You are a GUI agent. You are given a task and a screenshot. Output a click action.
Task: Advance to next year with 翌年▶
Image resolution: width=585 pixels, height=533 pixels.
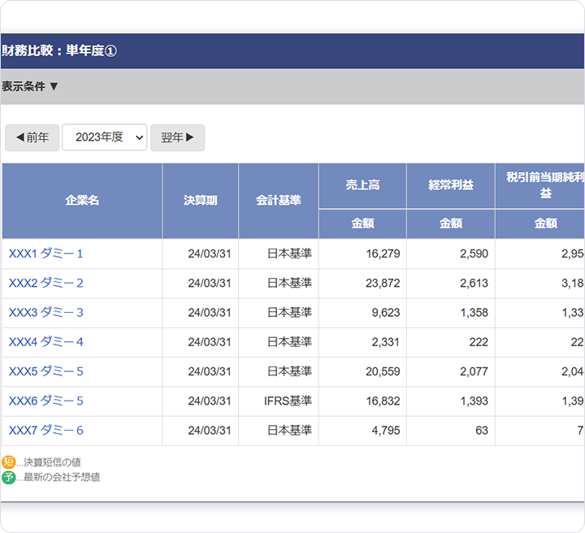click(x=177, y=137)
